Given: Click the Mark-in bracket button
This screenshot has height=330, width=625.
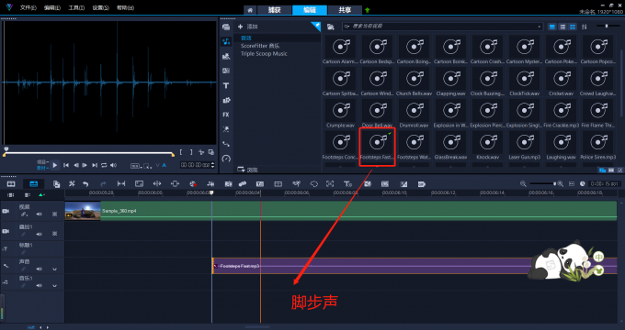Looking at the screenshot, I should (x=181, y=152).
